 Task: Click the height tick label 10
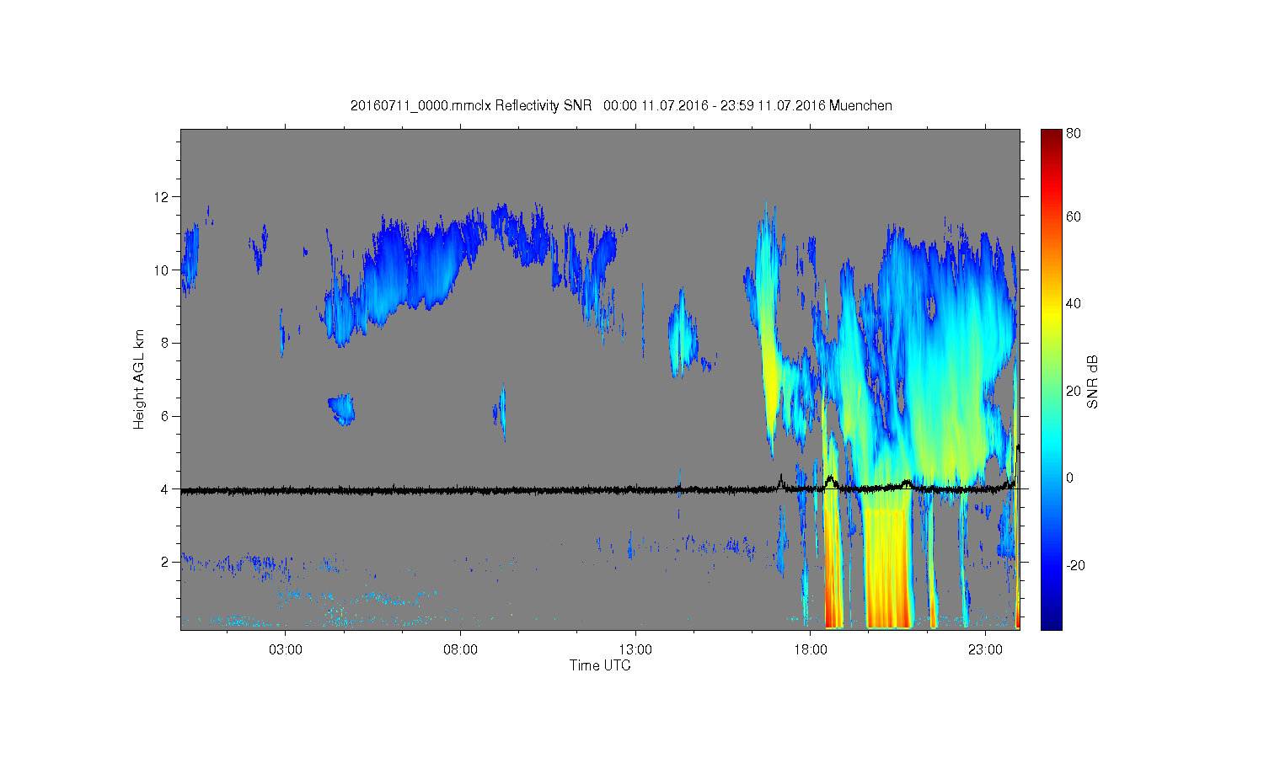pyautogui.click(x=162, y=270)
